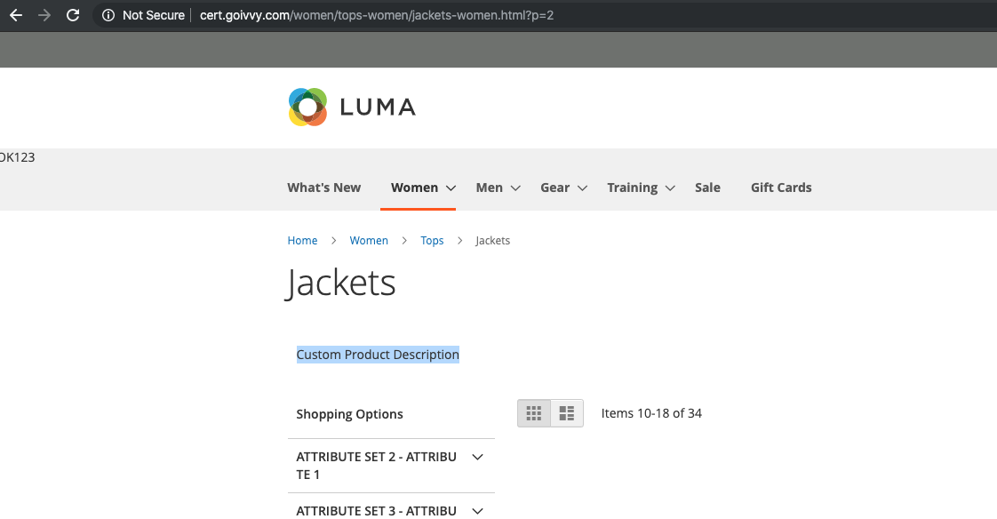997x519 pixels.
Task: Open the What's New menu item
Action: pos(323,188)
